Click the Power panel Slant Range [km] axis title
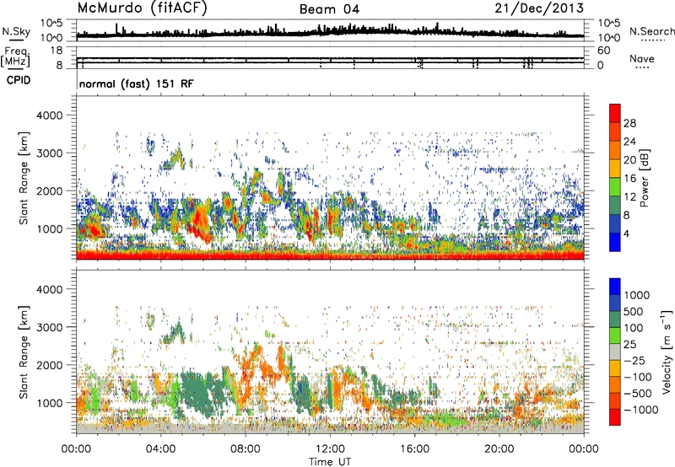This screenshot has width=675, height=467. (x=24, y=178)
